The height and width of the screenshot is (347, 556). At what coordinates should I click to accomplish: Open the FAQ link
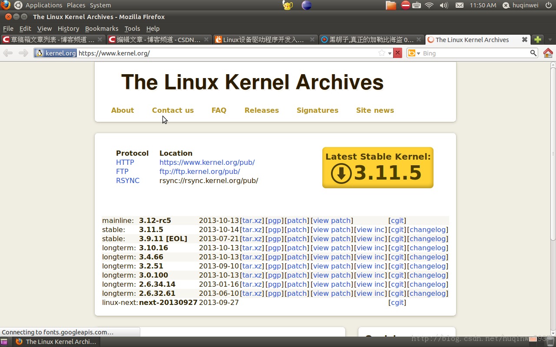coord(219,110)
